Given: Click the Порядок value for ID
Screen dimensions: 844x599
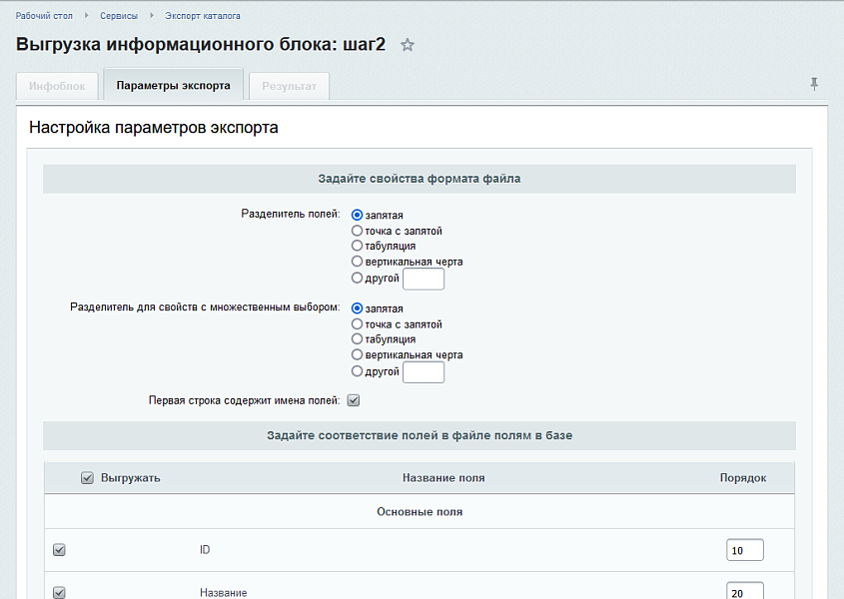Looking at the screenshot, I should [744, 549].
